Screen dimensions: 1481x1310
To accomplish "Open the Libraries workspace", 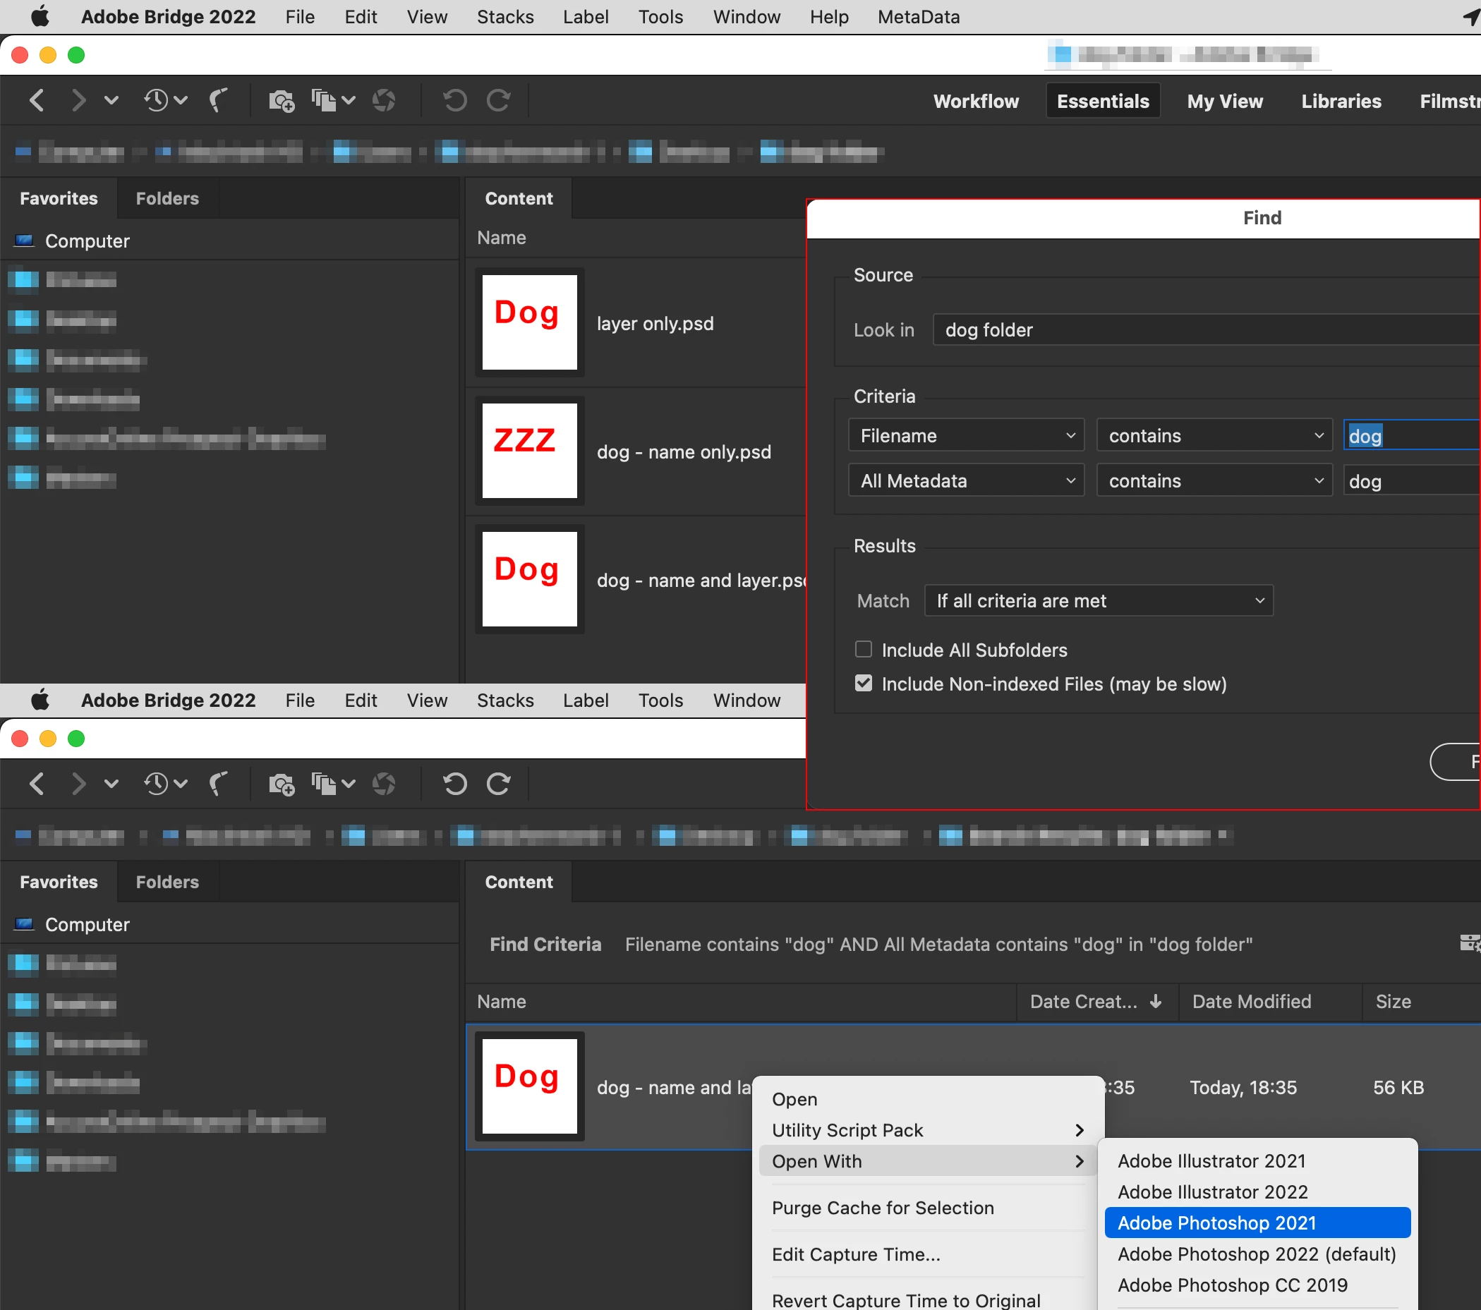I will [1341, 101].
